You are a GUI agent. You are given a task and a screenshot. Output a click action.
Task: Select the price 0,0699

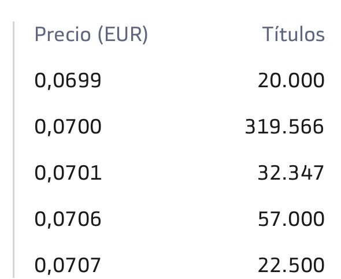[68, 81]
